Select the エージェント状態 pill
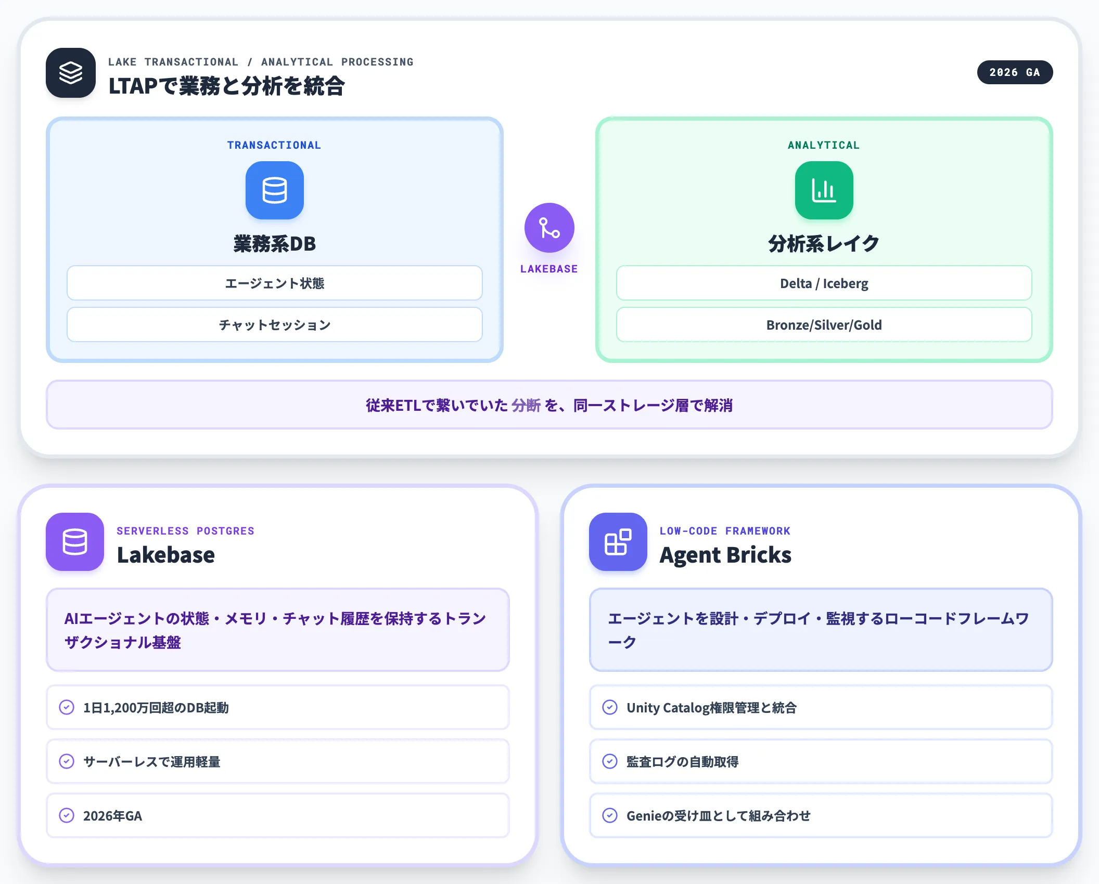The width and height of the screenshot is (1099, 884). click(275, 283)
